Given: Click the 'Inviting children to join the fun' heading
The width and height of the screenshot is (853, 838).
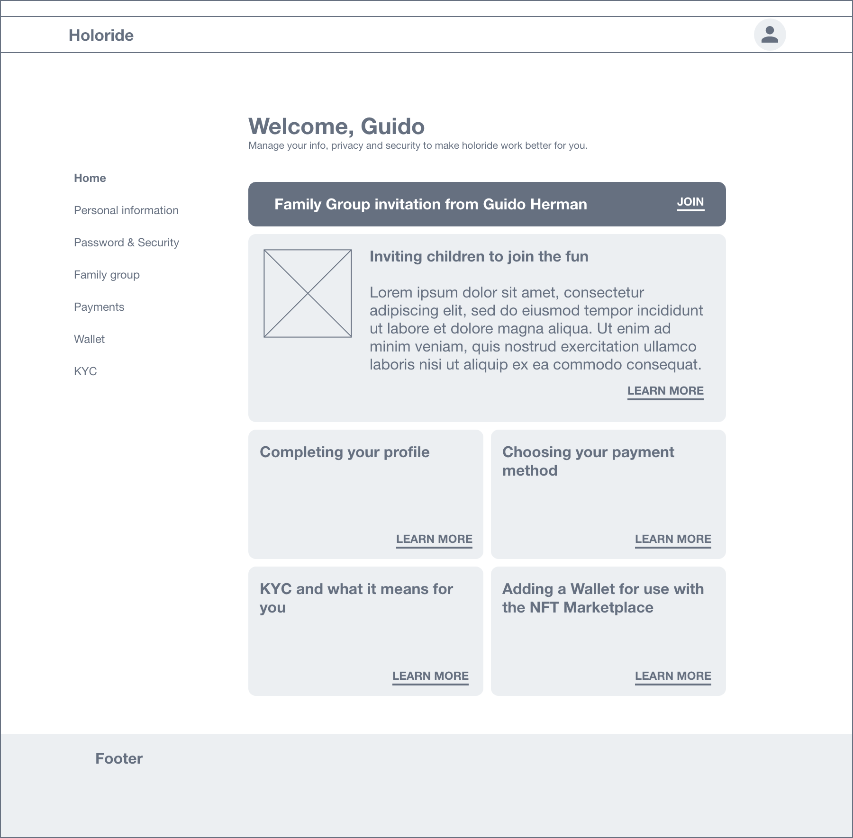Looking at the screenshot, I should [x=479, y=257].
